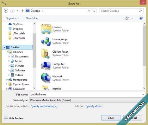Click the search magnifier icon
The height and width of the screenshot is (125, 148).
(140, 11)
